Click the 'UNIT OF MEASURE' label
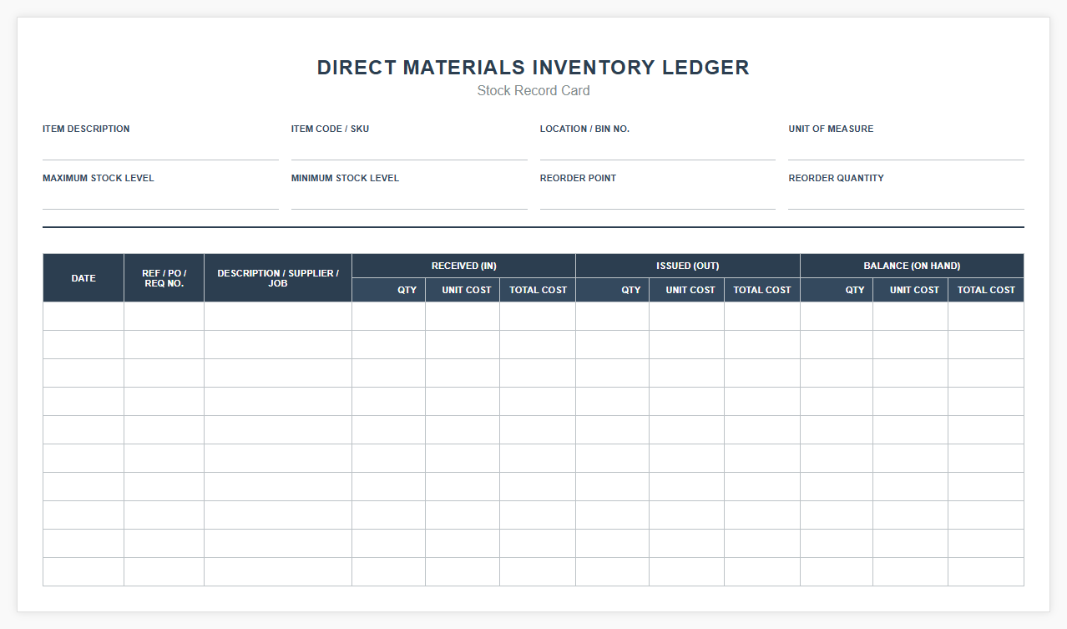Image resolution: width=1067 pixels, height=629 pixels. pyautogui.click(x=831, y=129)
